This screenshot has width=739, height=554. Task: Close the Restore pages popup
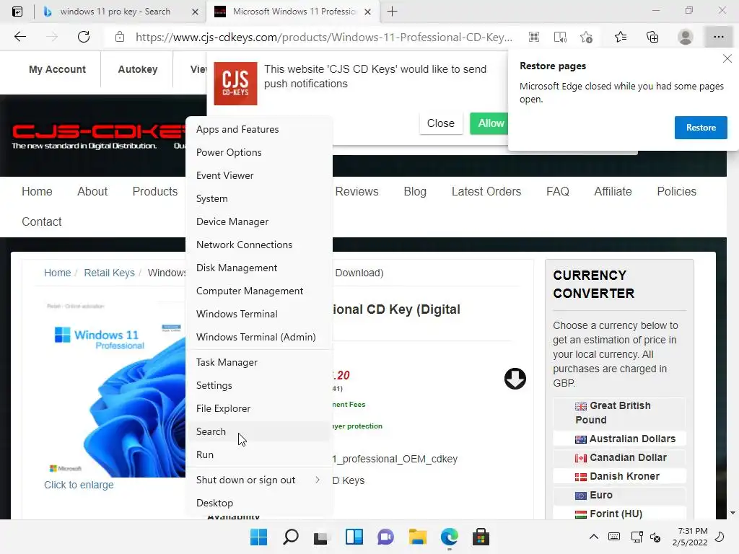coord(727,58)
